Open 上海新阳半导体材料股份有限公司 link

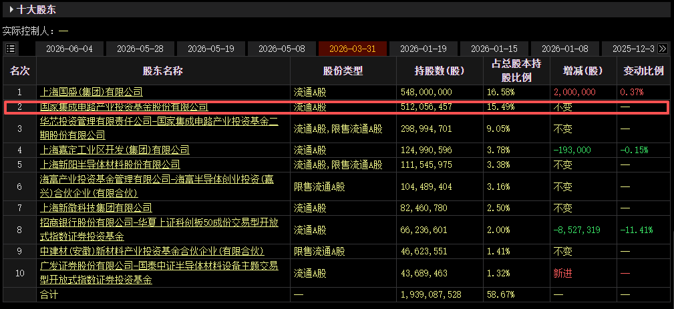coord(110,164)
